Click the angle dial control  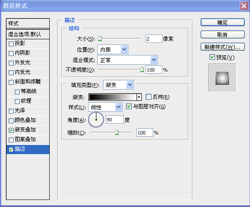[96, 120]
